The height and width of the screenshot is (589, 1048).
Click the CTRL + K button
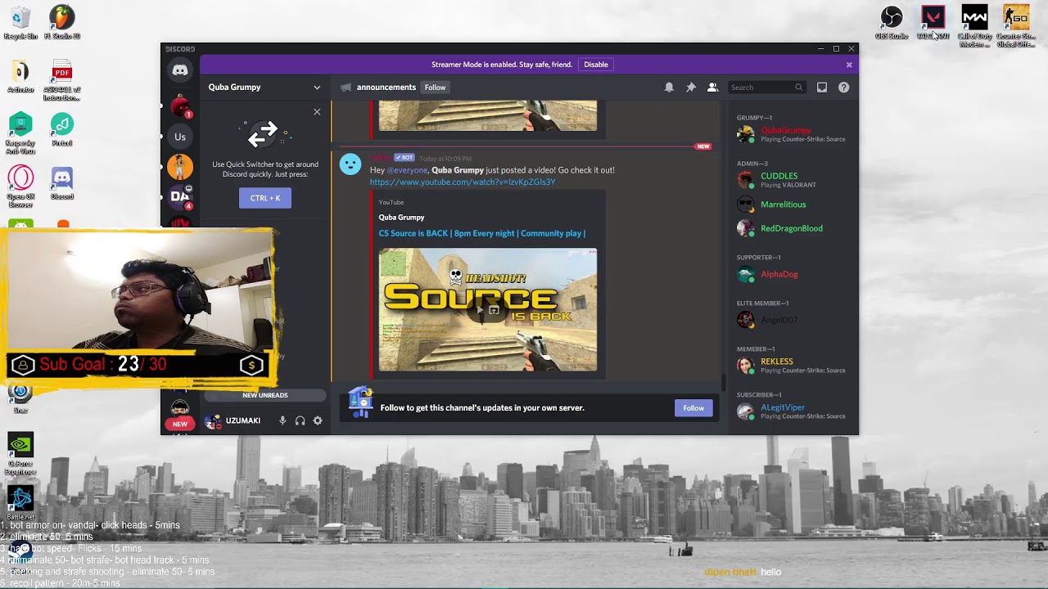[x=265, y=198]
